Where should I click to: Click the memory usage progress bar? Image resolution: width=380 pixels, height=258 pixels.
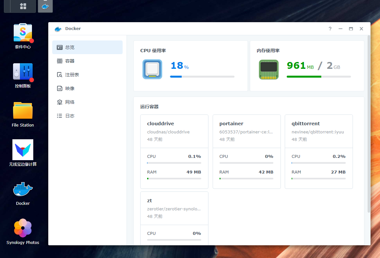pos(319,77)
